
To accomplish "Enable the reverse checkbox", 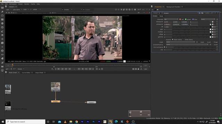I will pyautogui.click(x=164, y=40).
